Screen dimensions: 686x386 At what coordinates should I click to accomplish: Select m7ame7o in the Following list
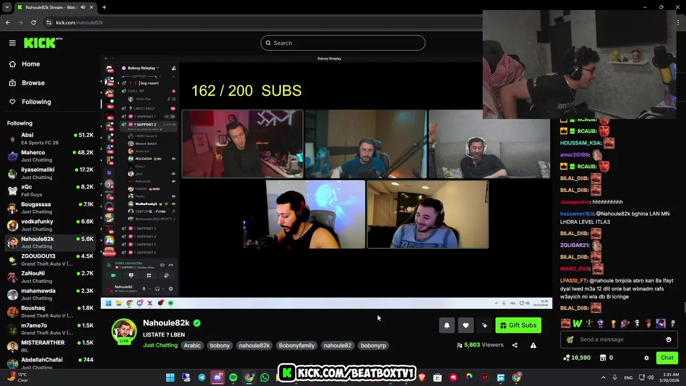click(50, 329)
